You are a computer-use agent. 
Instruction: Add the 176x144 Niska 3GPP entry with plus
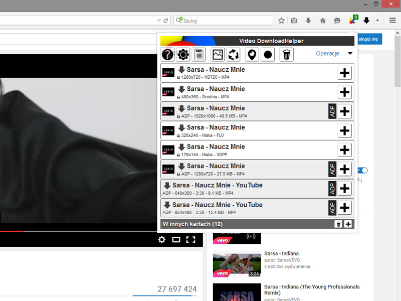pyautogui.click(x=344, y=149)
